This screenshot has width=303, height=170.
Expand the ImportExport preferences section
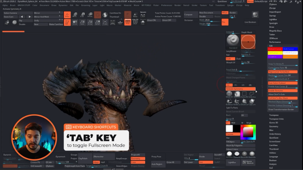(275, 12)
